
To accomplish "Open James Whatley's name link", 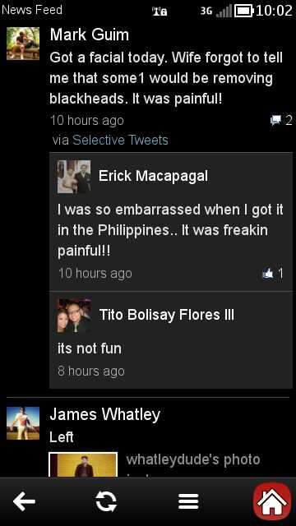I will click(104, 414).
